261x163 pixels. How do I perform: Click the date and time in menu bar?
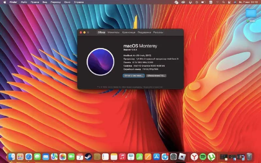point(248,2)
